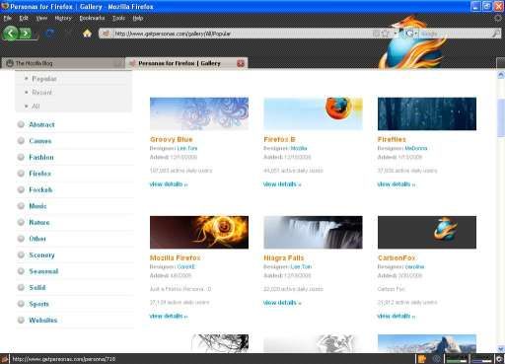Preview the Firefox B thumbnail
Screen dimensions: 505x364
313,113
